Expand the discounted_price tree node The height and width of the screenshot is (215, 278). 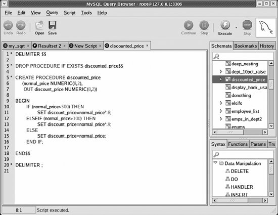(x=221, y=79)
